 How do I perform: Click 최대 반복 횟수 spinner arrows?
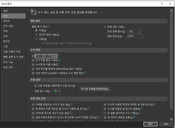139,32
